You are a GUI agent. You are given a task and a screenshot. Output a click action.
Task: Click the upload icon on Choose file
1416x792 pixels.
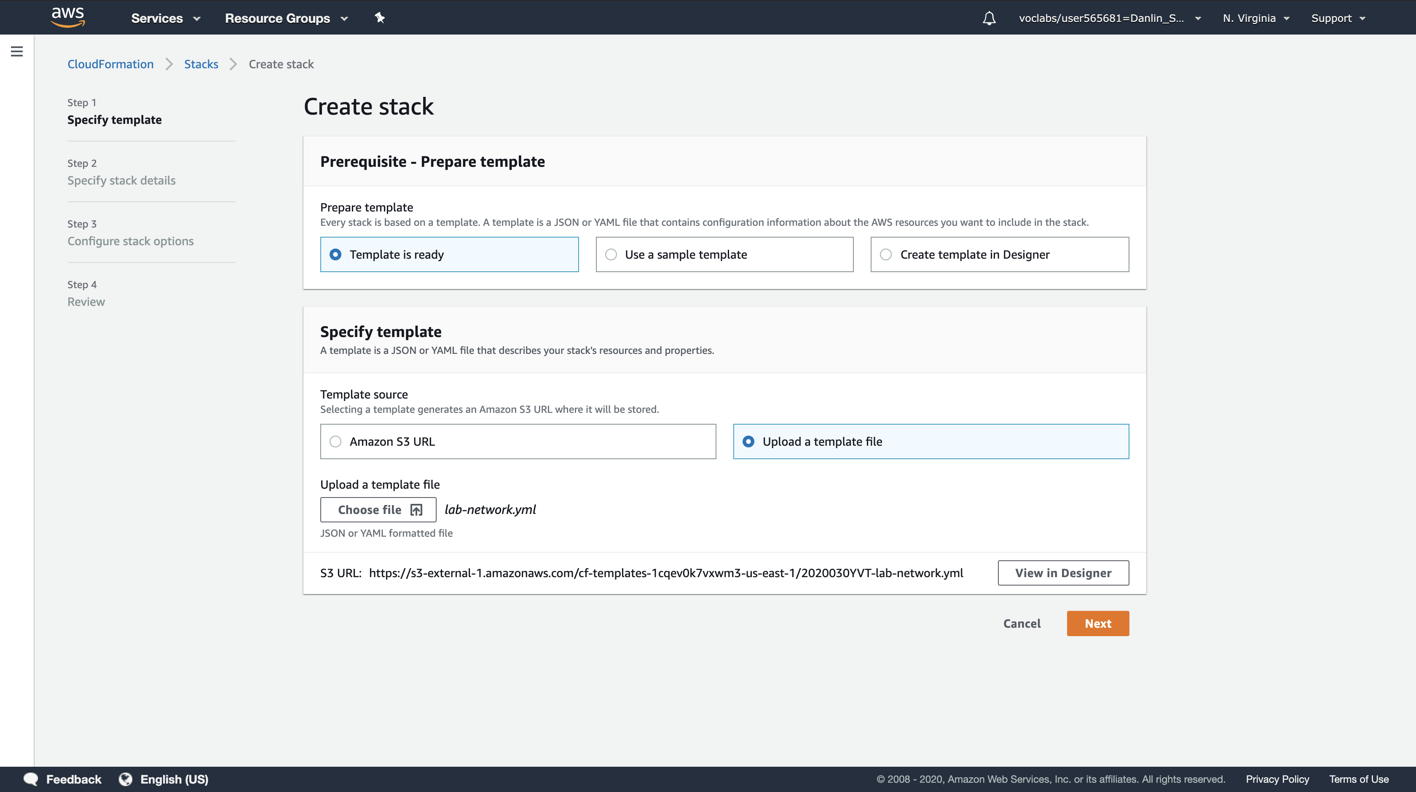(416, 510)
